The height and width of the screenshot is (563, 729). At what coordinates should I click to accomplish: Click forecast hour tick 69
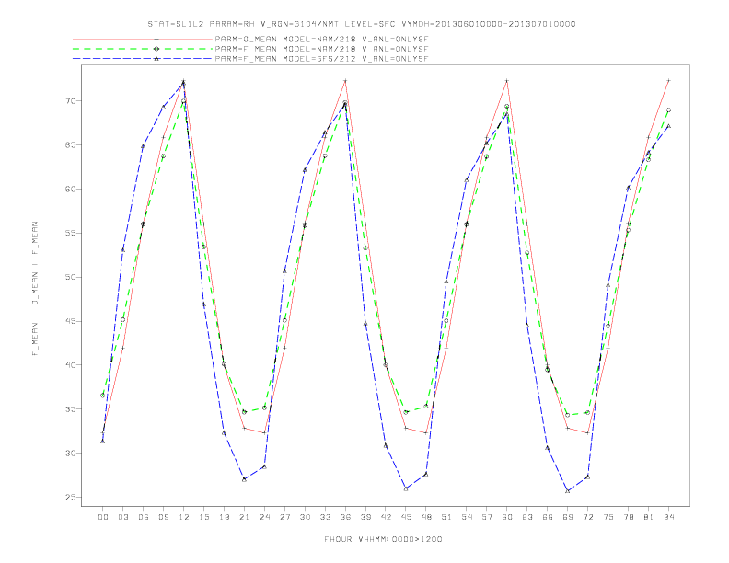(568, 517)
